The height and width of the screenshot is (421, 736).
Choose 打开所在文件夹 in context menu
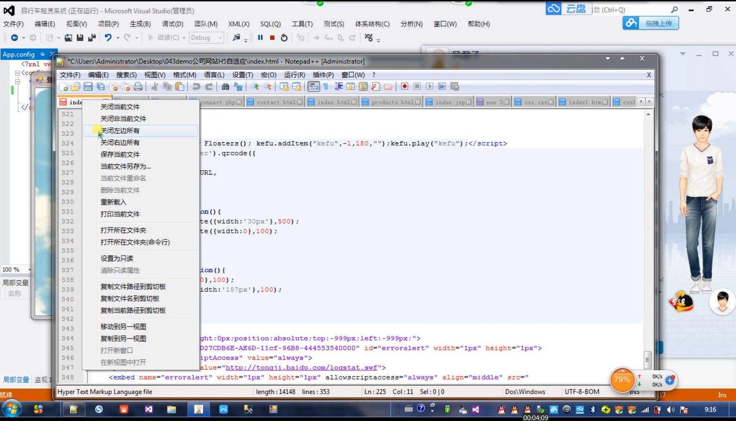[140, 230]
